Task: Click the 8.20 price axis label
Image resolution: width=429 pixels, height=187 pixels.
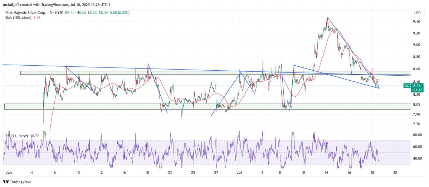Action: tap(416, 95)
